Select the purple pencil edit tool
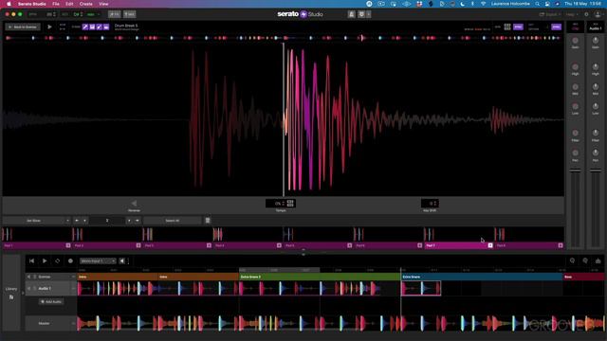This screenshot has width=607, height=341. pyautogui.click(x=85, y=27)
